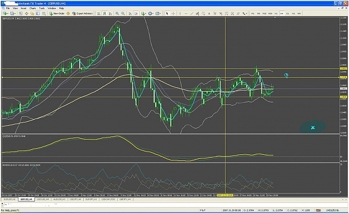Select the crosshair tool
Image resolution: width=349 pixels, height=213 pixels.
[x=173, y=13]
